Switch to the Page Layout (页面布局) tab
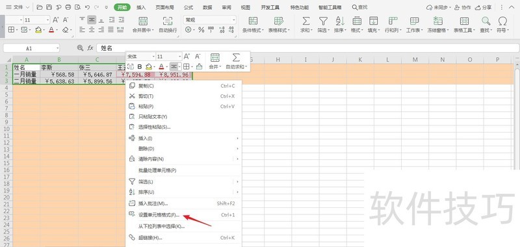 point(164,7)
